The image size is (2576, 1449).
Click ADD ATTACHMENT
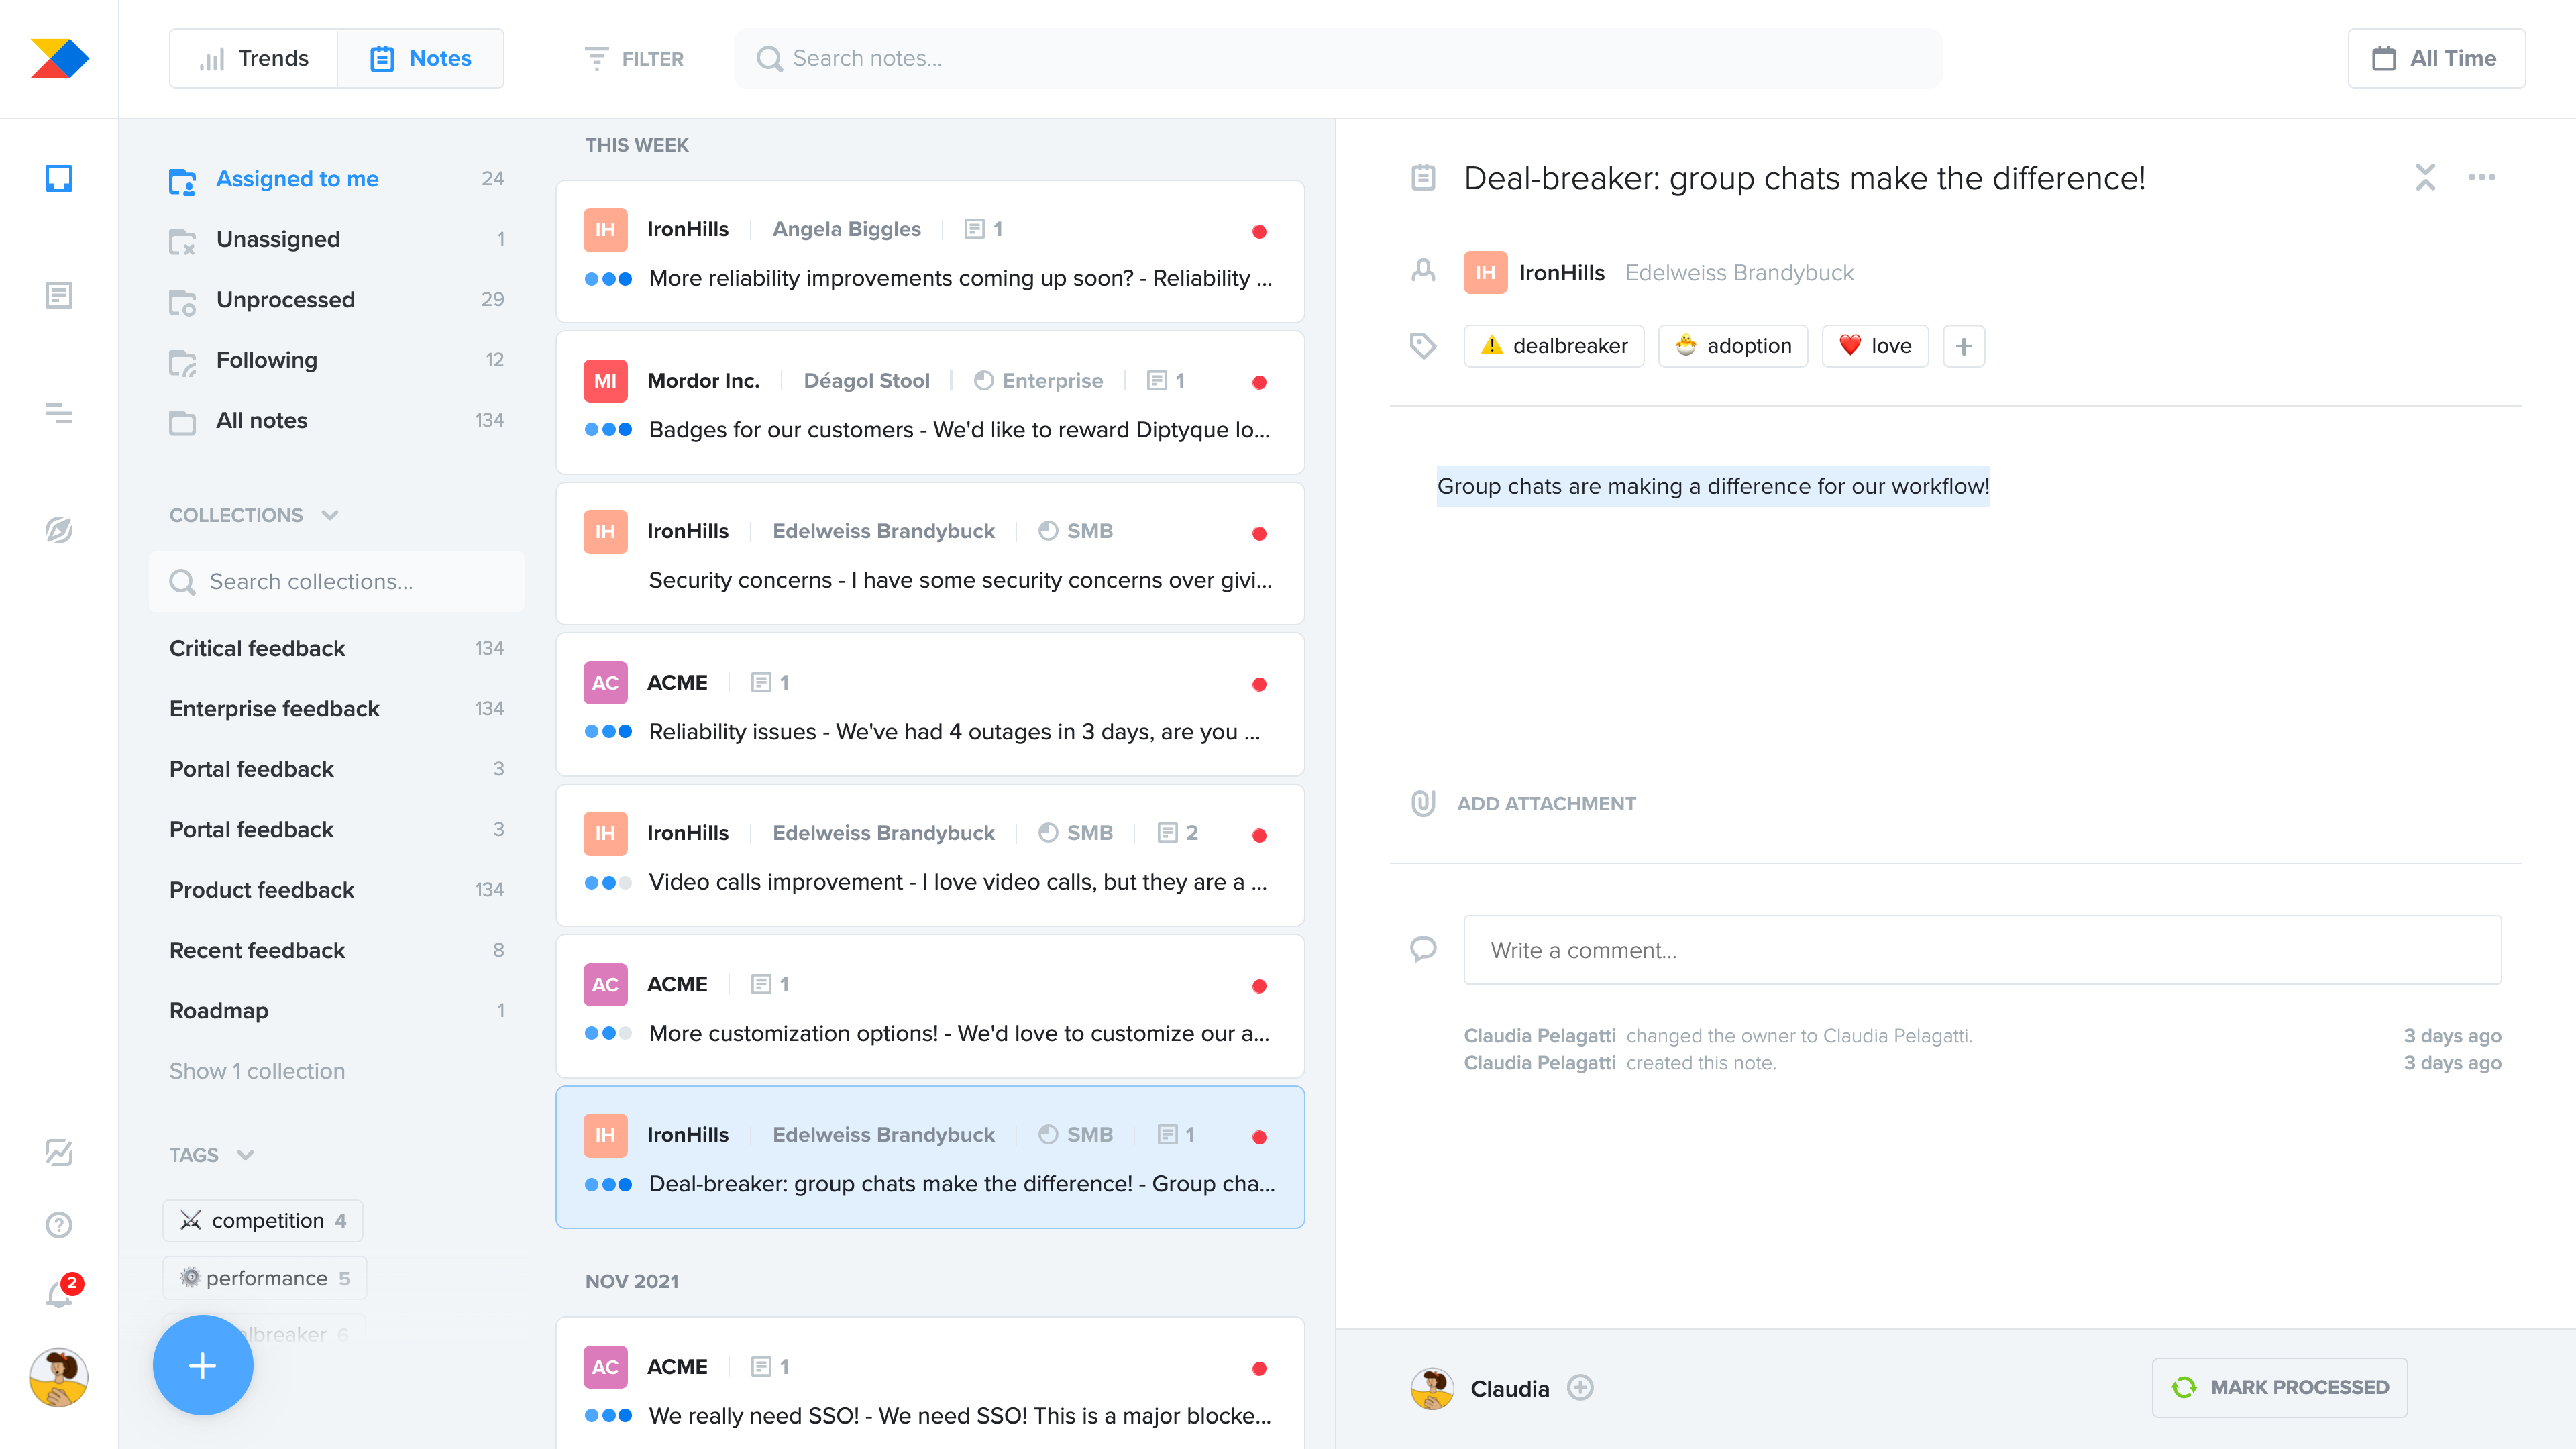coord(1523,803)
